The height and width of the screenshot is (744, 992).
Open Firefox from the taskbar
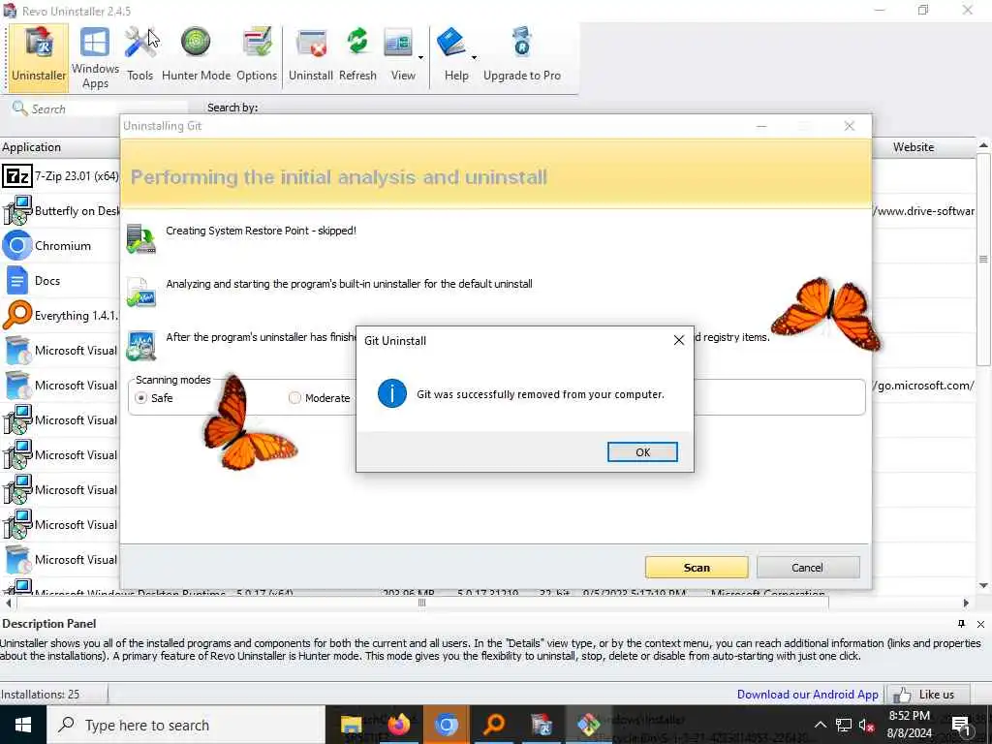[x=399, y=725]
